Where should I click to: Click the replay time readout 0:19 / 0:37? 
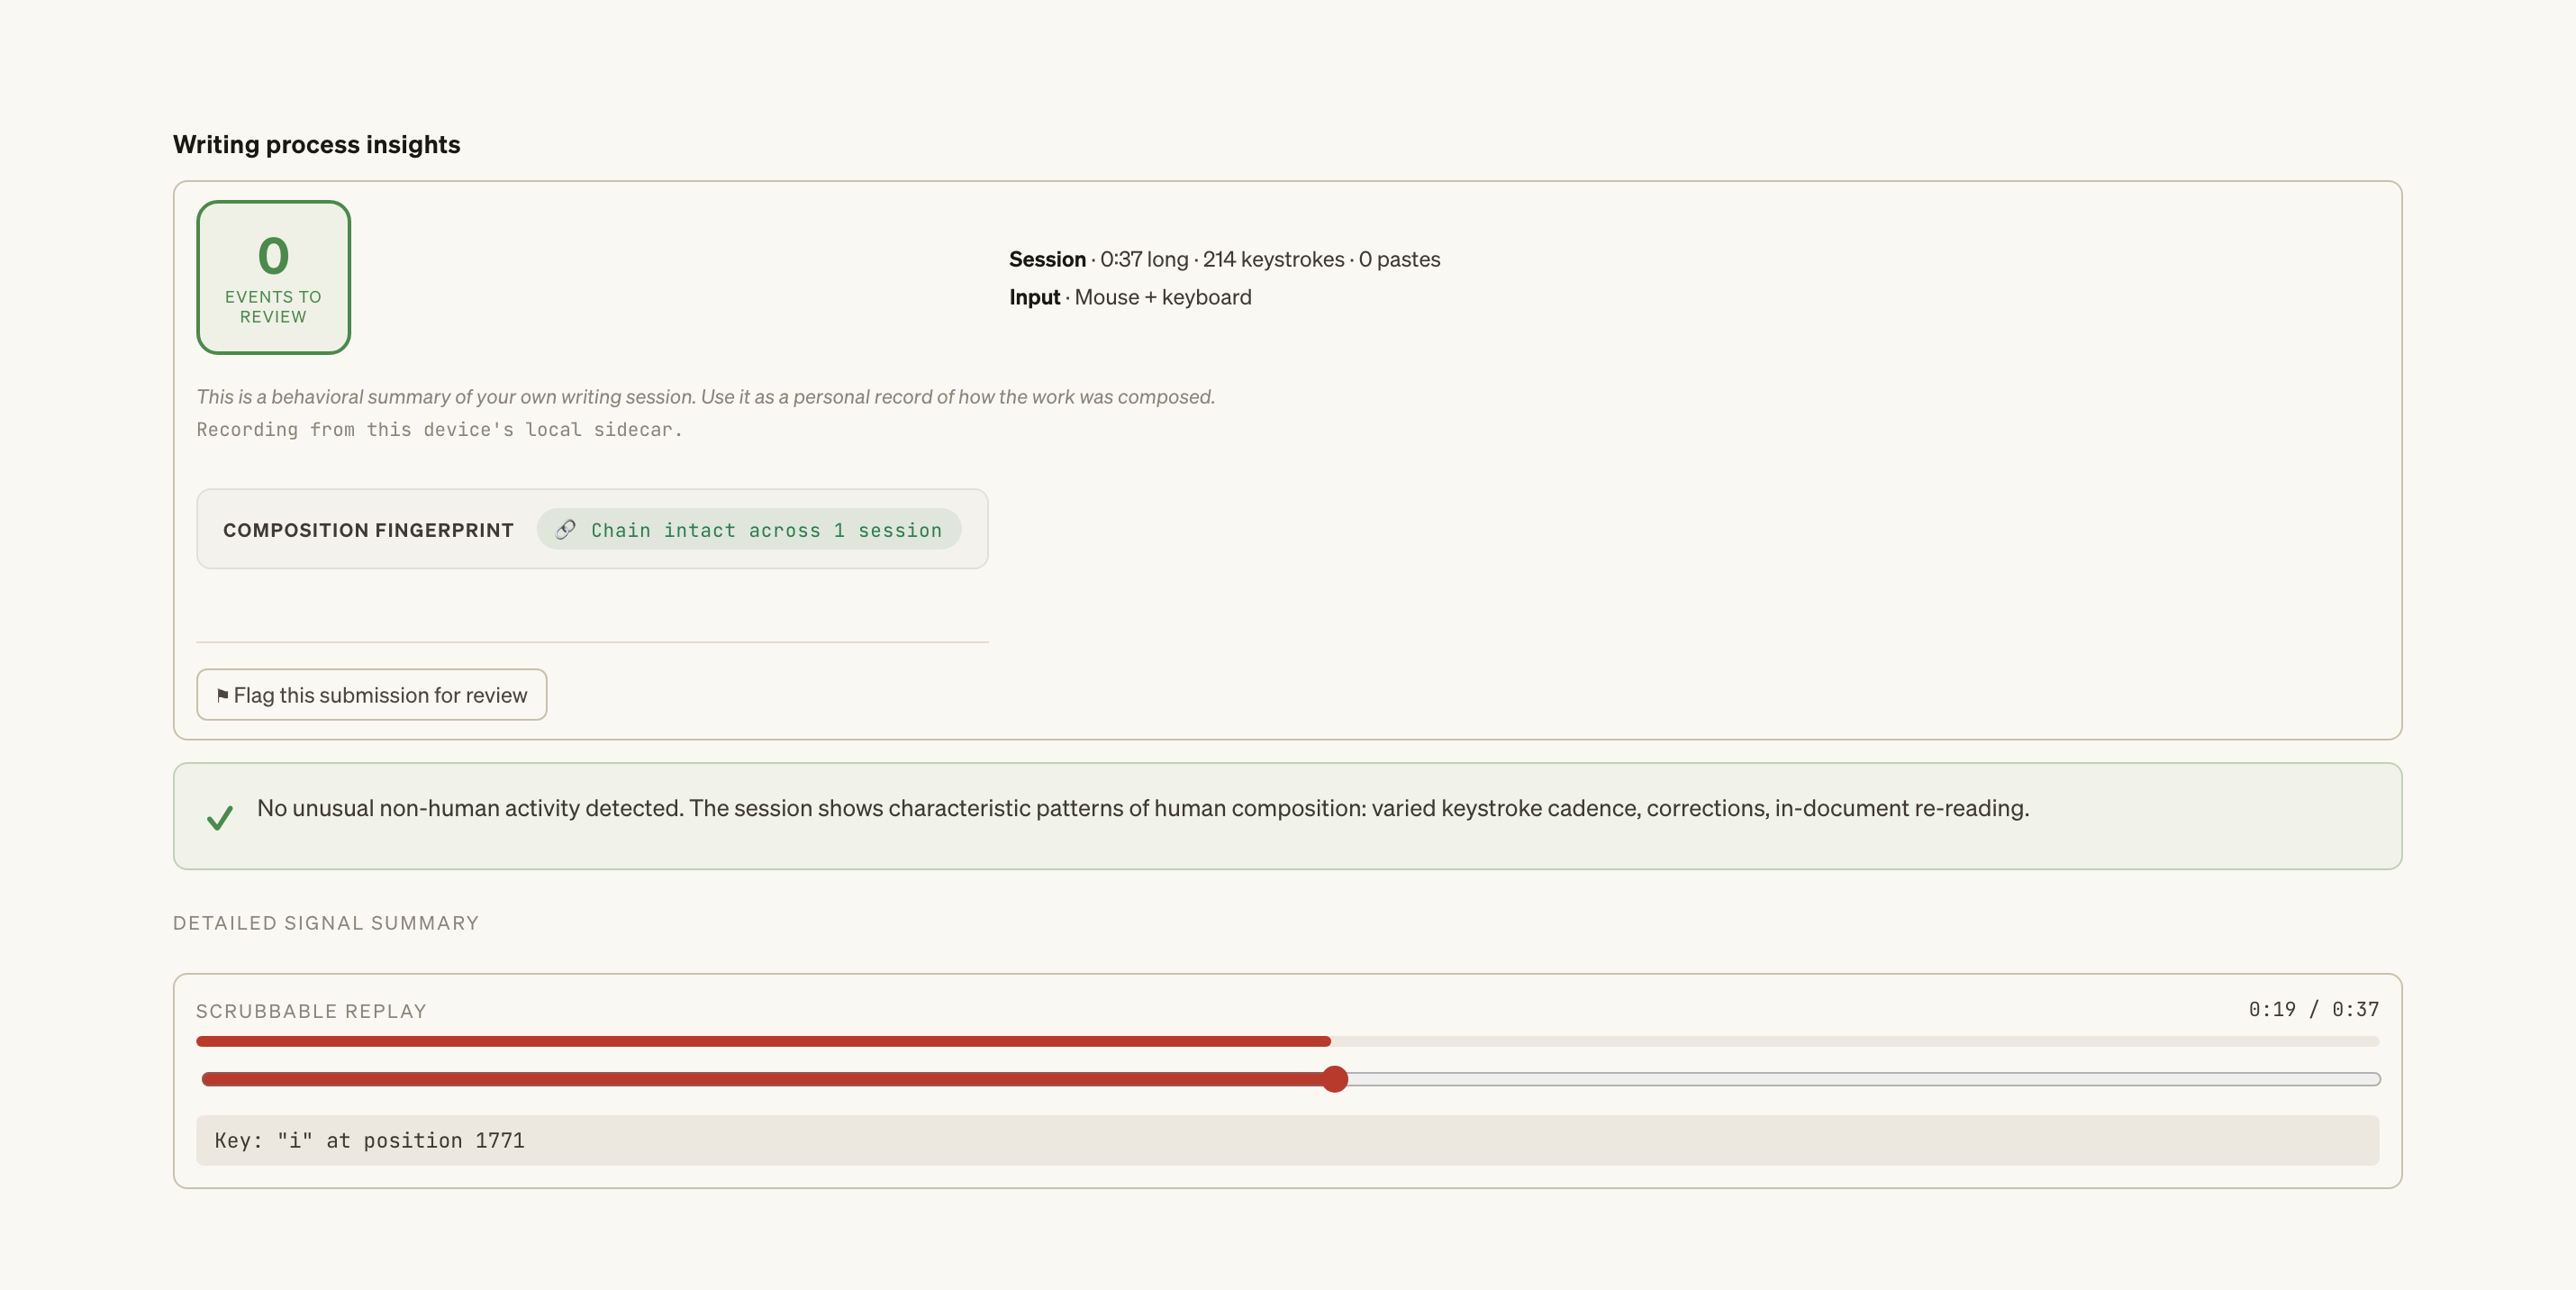[2313, 1009]
